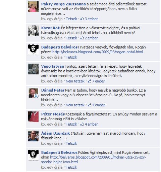
Task: Unlike Vágó István's comment via Nem tetszik
Action: [75, 81]
